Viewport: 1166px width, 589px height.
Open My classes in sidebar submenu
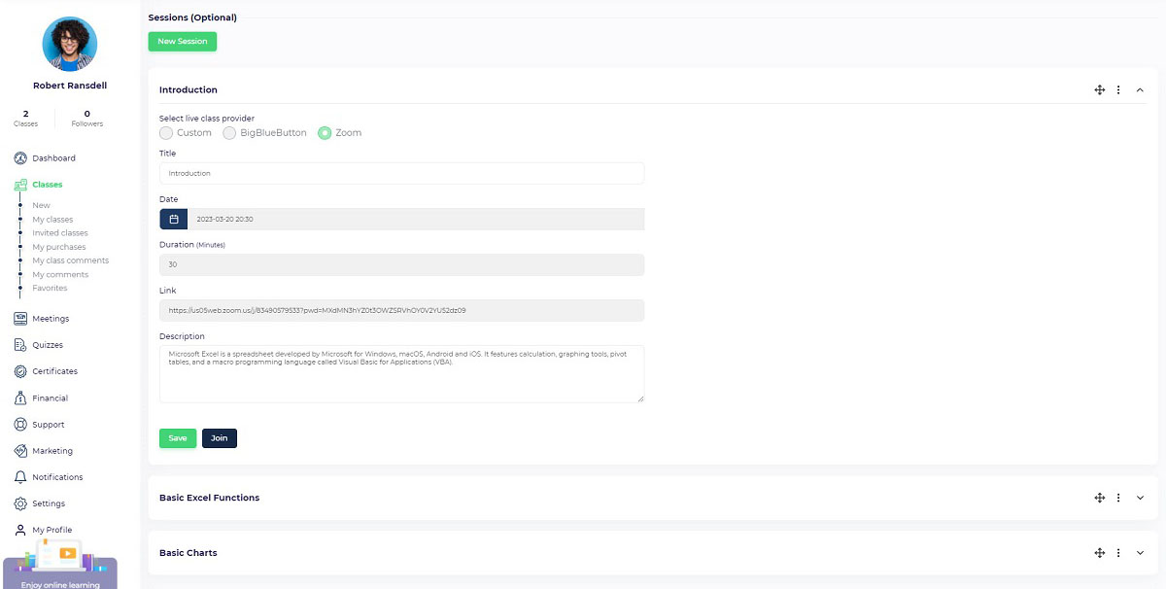point(52,220)
